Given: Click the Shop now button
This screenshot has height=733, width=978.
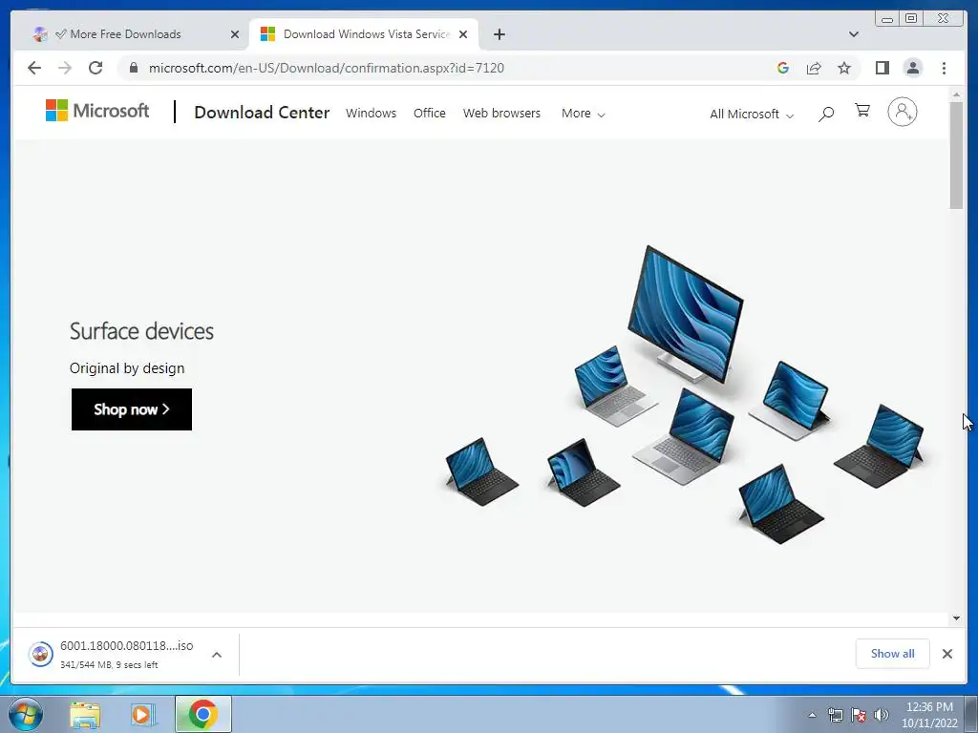Looking at the screenshot, I should coord(132,409).
